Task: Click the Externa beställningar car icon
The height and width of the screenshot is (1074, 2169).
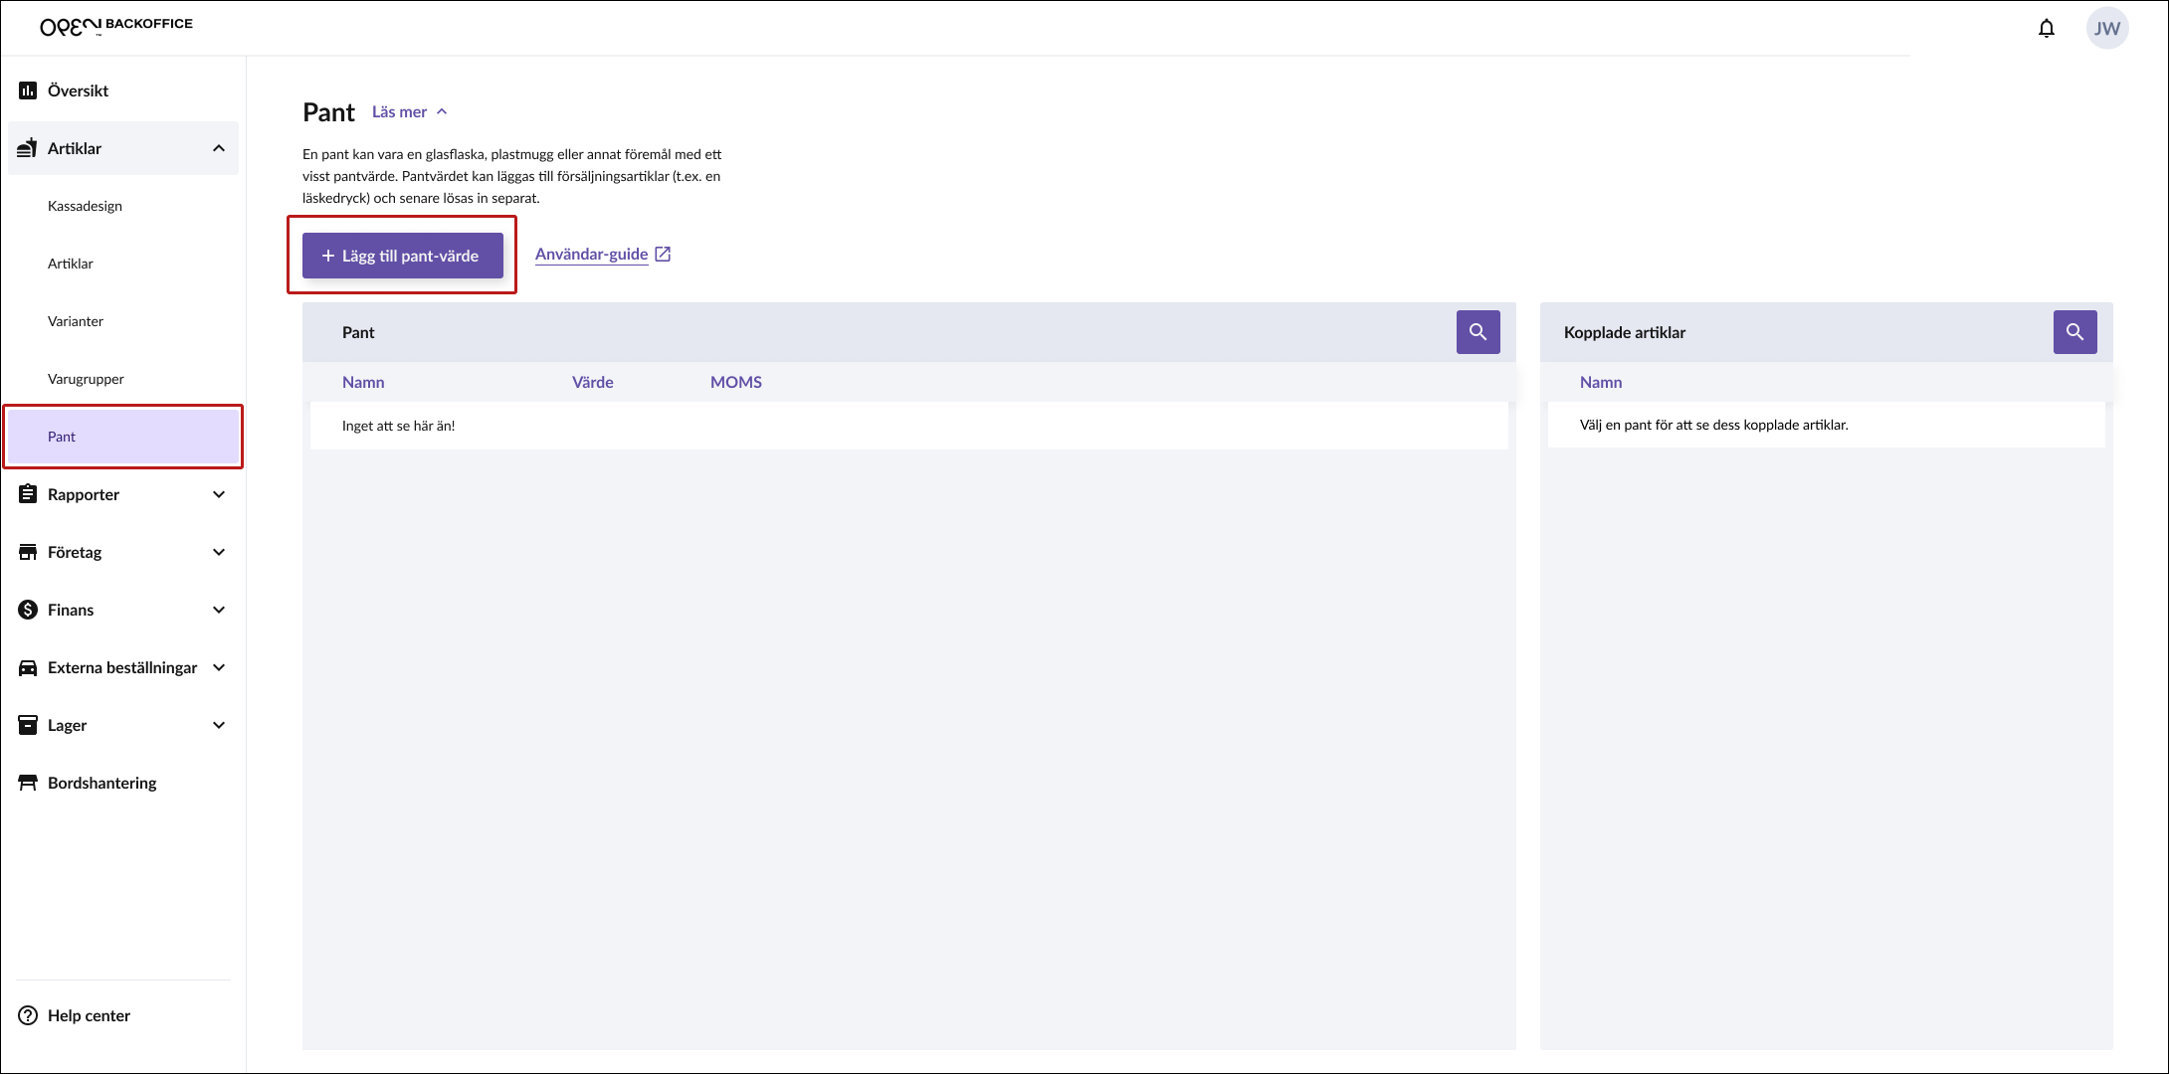Action: point(28,667)
